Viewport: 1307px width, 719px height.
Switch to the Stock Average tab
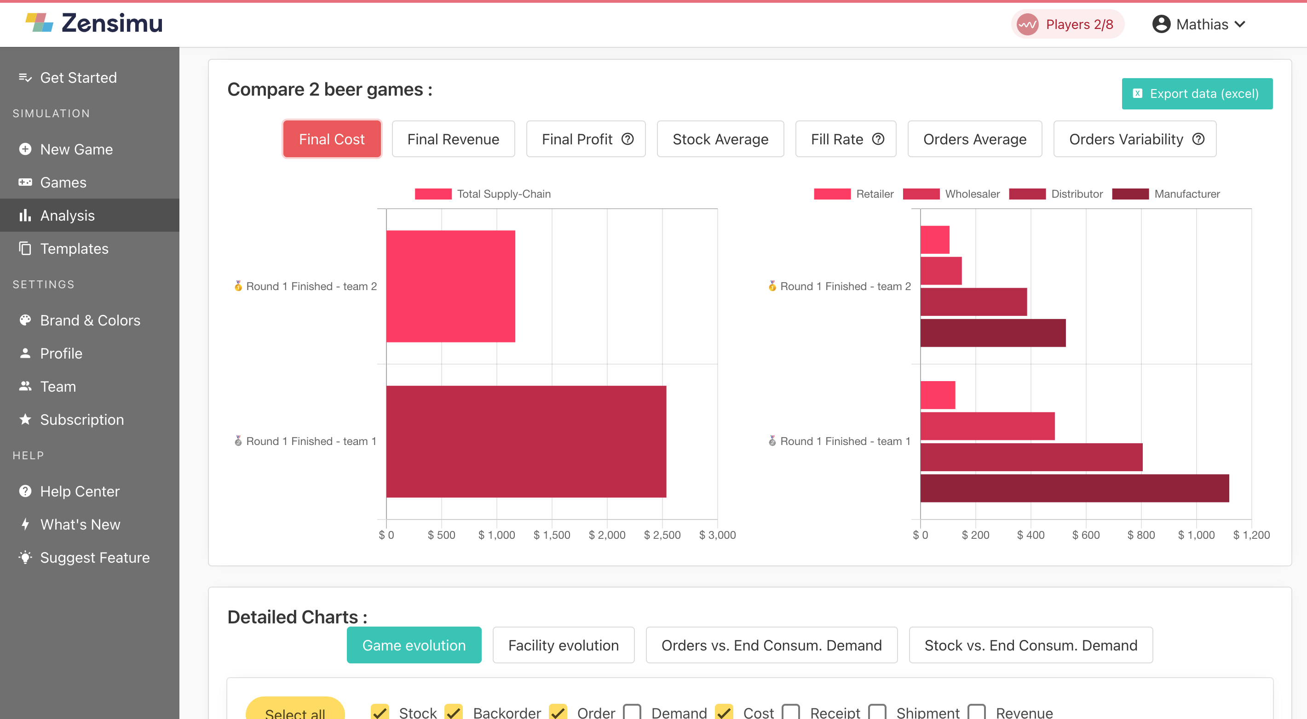pyautogui.click(x=720, y=139)
